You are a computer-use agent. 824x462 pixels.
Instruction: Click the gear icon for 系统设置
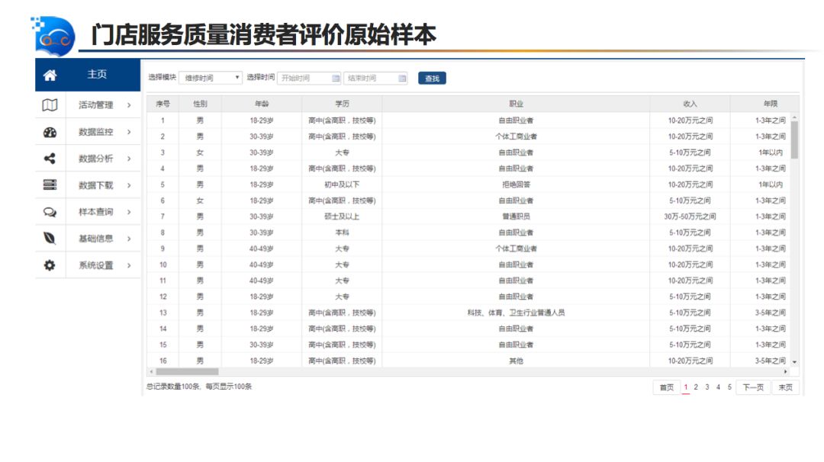pyautogui.click(x=50, y=265)
